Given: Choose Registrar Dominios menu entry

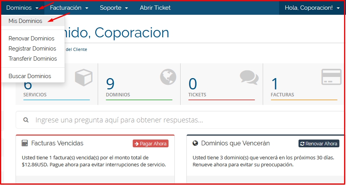Looking at the screenshot, I should click(x=33, y=49).
